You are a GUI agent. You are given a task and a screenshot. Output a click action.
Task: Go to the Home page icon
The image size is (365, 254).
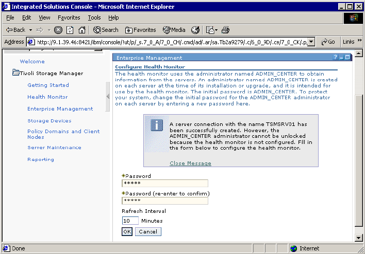point(82,30)
